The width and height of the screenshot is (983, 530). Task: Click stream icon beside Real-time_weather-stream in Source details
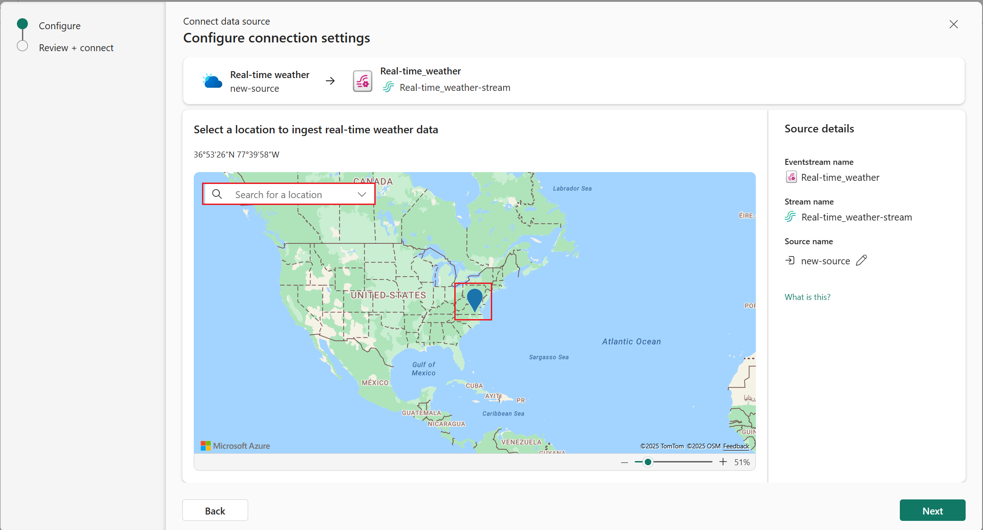pyautogui.click(x=790, y=217)
